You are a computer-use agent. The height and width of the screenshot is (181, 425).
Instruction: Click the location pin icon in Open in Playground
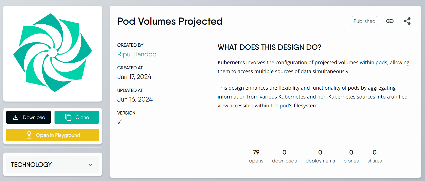(29, 135)
